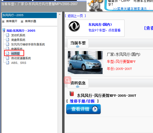The width and height of the screenshot is (153, 133).
Task: Click the blue MPV car thumbnail
Action: pos(85,63)
